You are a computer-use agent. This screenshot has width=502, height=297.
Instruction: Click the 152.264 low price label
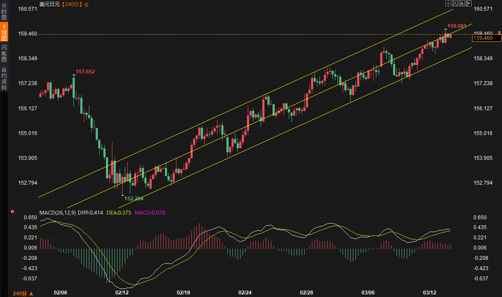point(134,199)
